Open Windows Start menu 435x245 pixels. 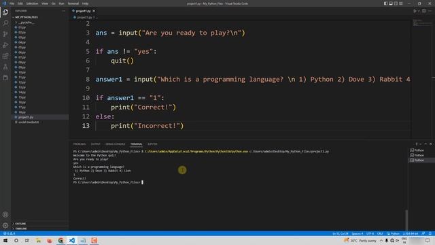5,240
